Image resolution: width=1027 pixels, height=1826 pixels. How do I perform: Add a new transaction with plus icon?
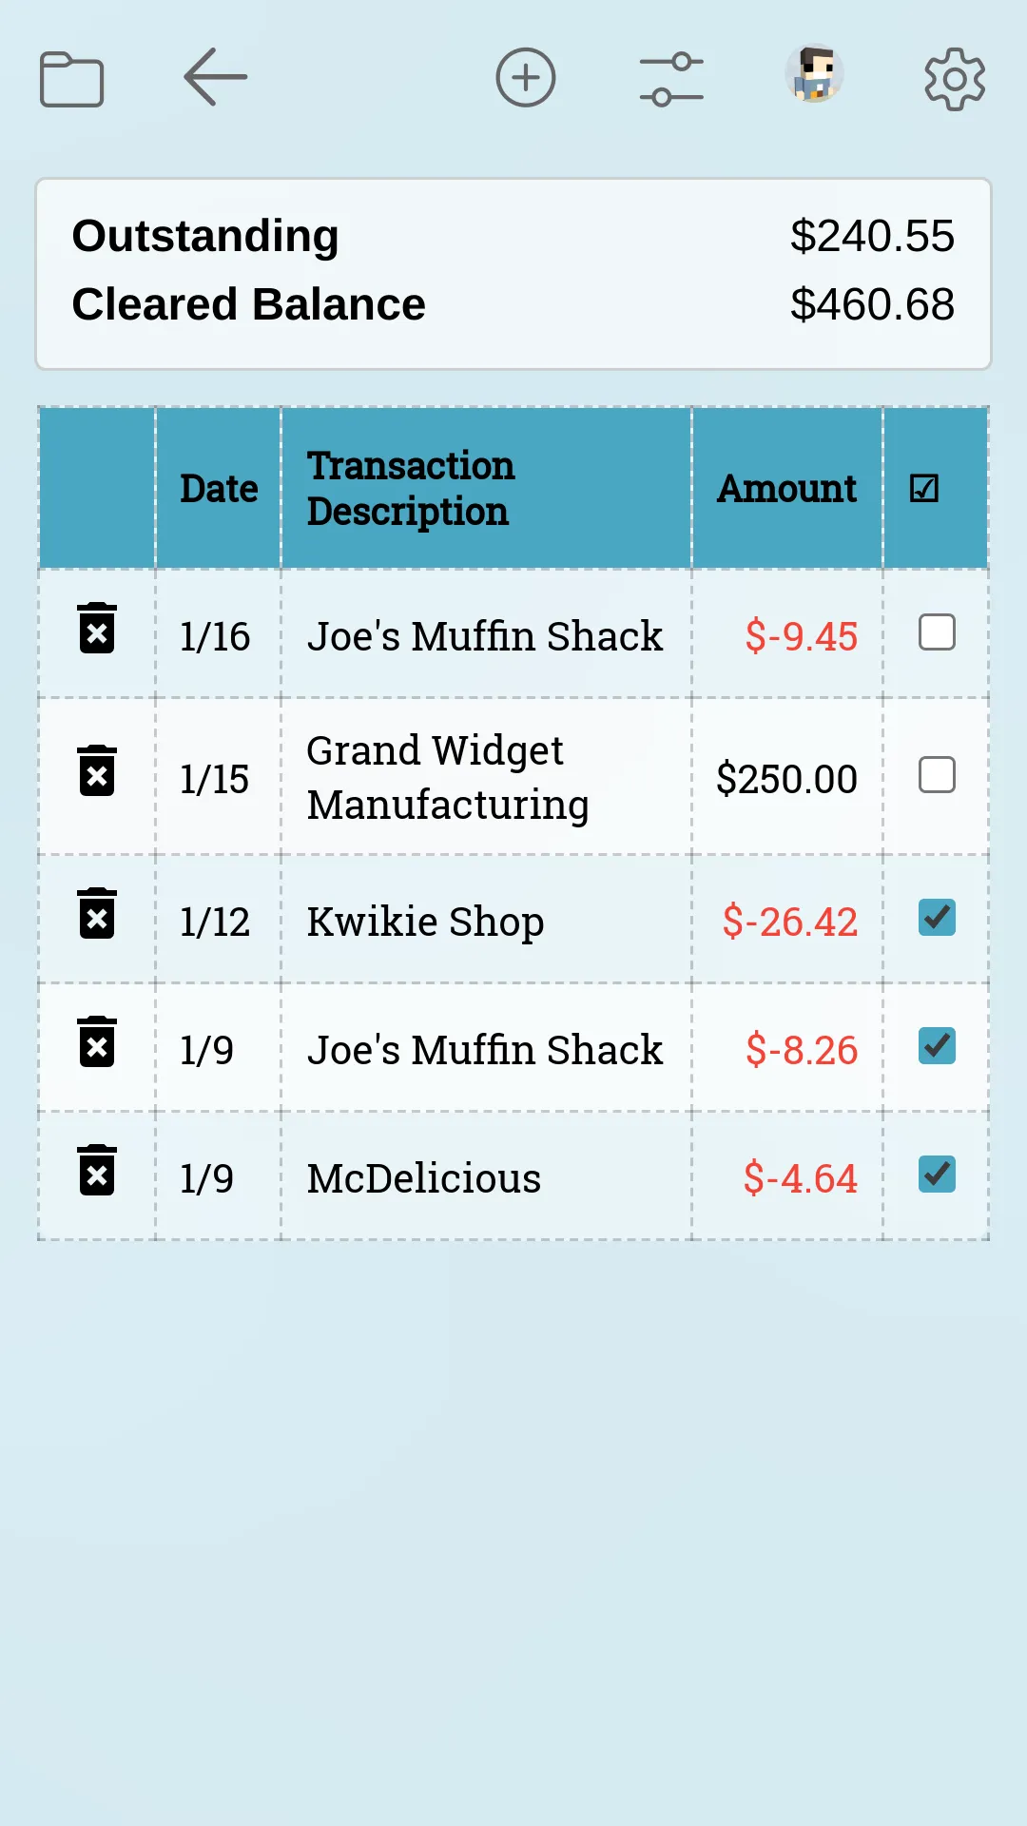point(526,77)
